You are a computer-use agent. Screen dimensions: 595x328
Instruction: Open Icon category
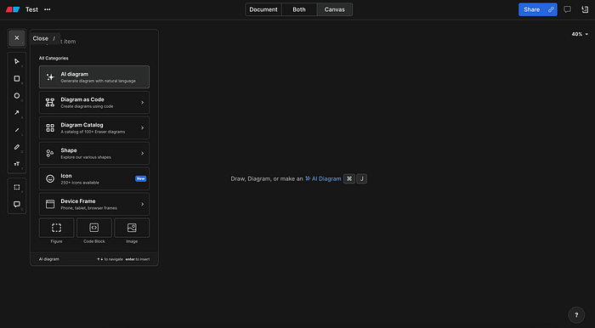94,178
